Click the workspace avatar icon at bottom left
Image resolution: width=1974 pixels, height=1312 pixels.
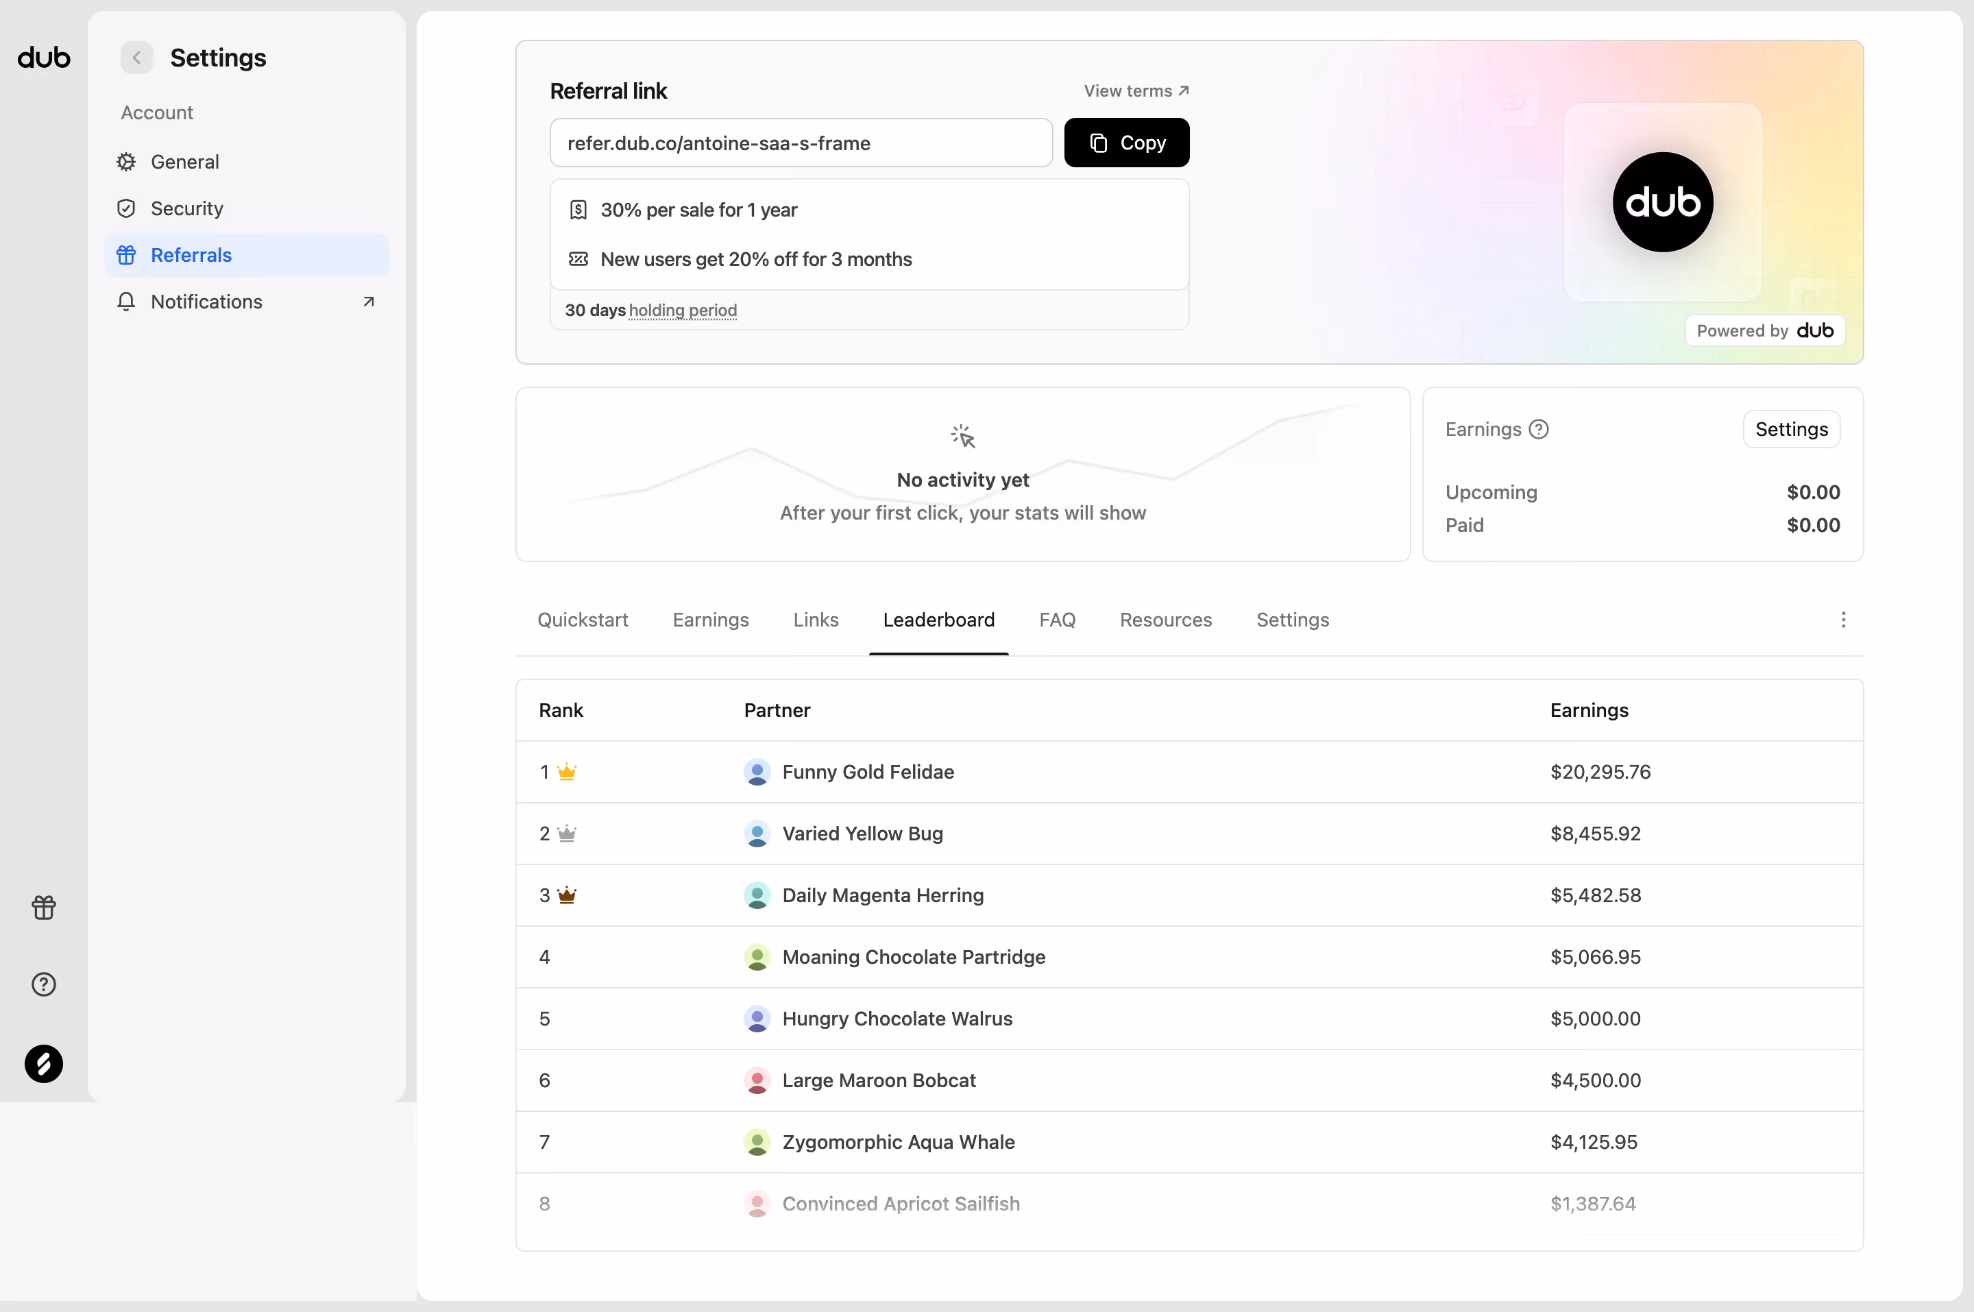pos(43,1065)
